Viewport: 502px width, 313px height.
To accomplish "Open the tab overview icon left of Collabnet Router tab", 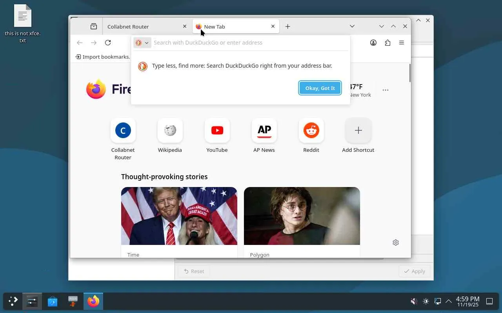I will point(94,27).
